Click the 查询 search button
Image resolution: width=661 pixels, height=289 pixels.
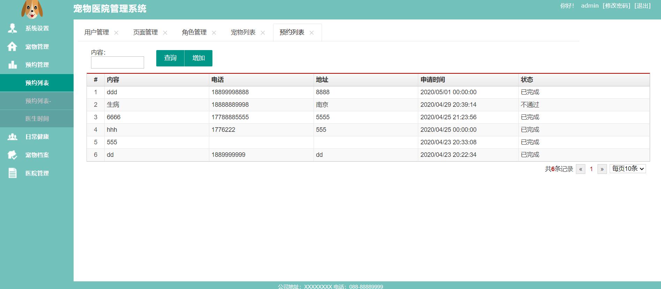point(170,58)
